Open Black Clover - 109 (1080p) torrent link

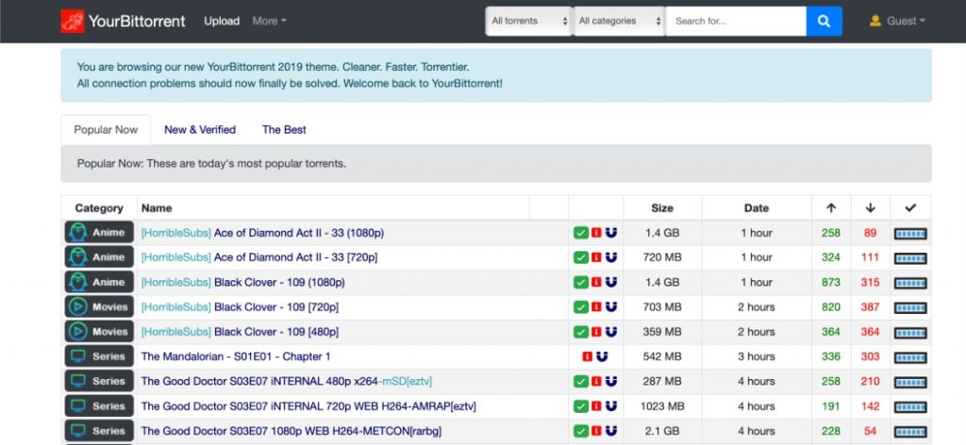(242, 282)
